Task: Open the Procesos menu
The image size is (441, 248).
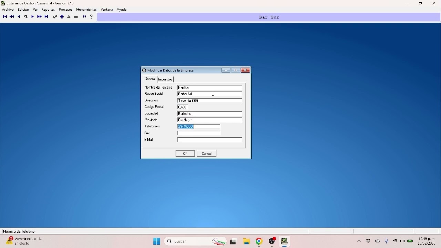Action: [x=65, y=10]
